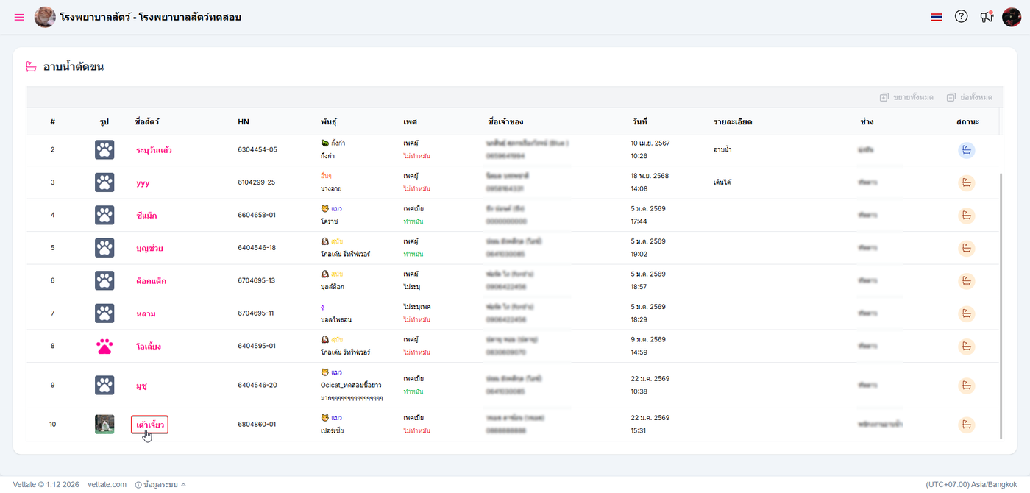The width and height of the screenshot is (1030, 493).
Task: Open the Thai flag language selector
Action: 936,17
